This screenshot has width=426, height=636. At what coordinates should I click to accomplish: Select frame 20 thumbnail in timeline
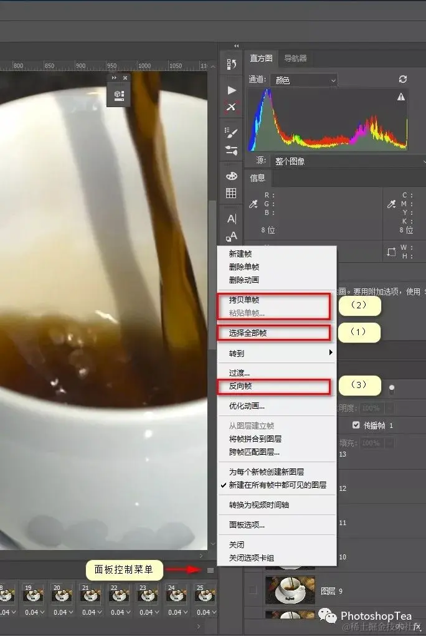click(x=61, y=594)
